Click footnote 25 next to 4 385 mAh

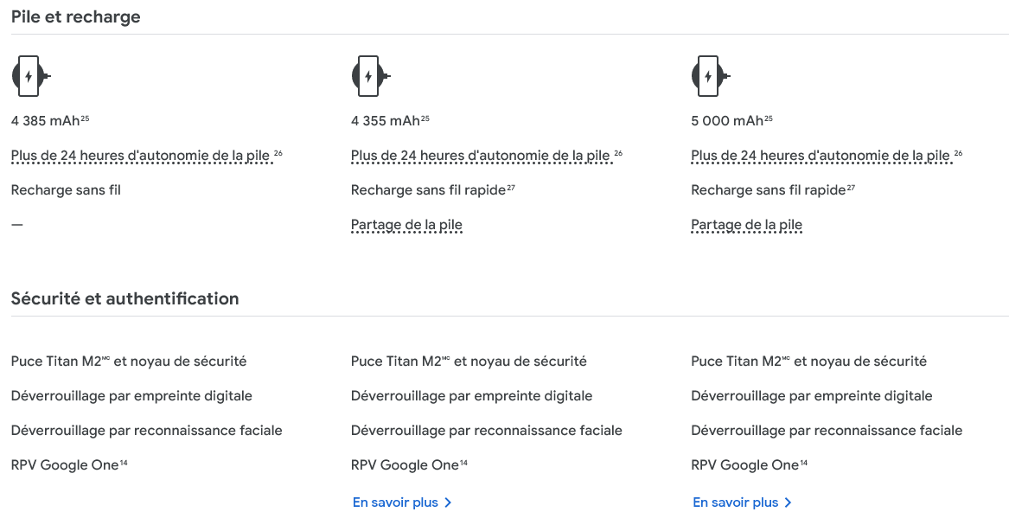point(85,118)
